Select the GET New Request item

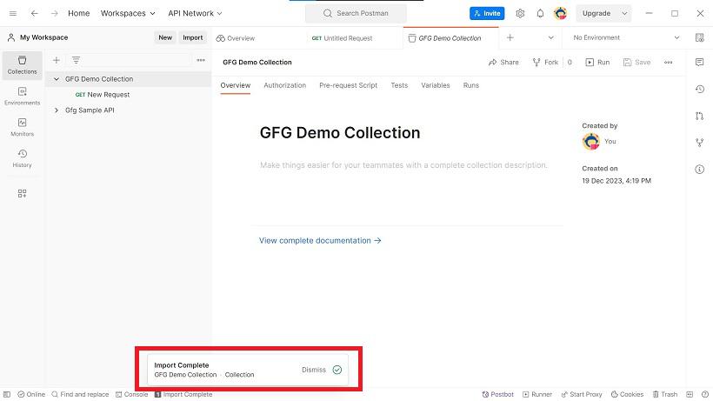pyautogui.click(x=103, y=95)
